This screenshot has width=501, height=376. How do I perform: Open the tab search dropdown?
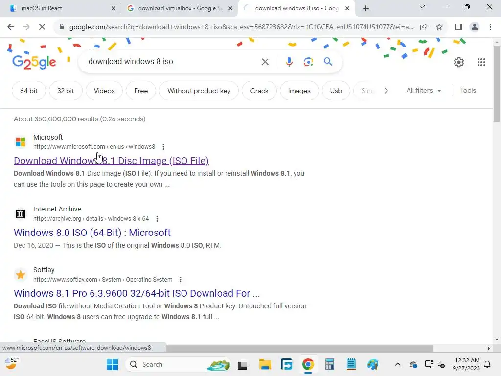click(422, 7)
